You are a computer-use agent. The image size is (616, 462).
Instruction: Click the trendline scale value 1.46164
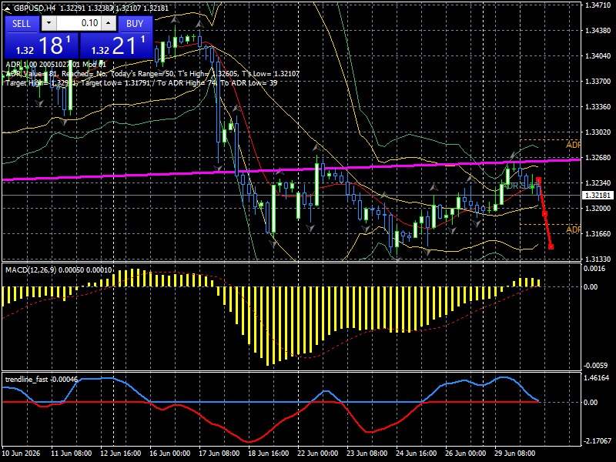[x=597, y=378]
